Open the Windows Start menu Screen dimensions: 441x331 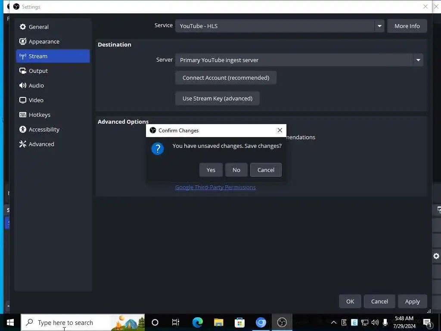10,322
